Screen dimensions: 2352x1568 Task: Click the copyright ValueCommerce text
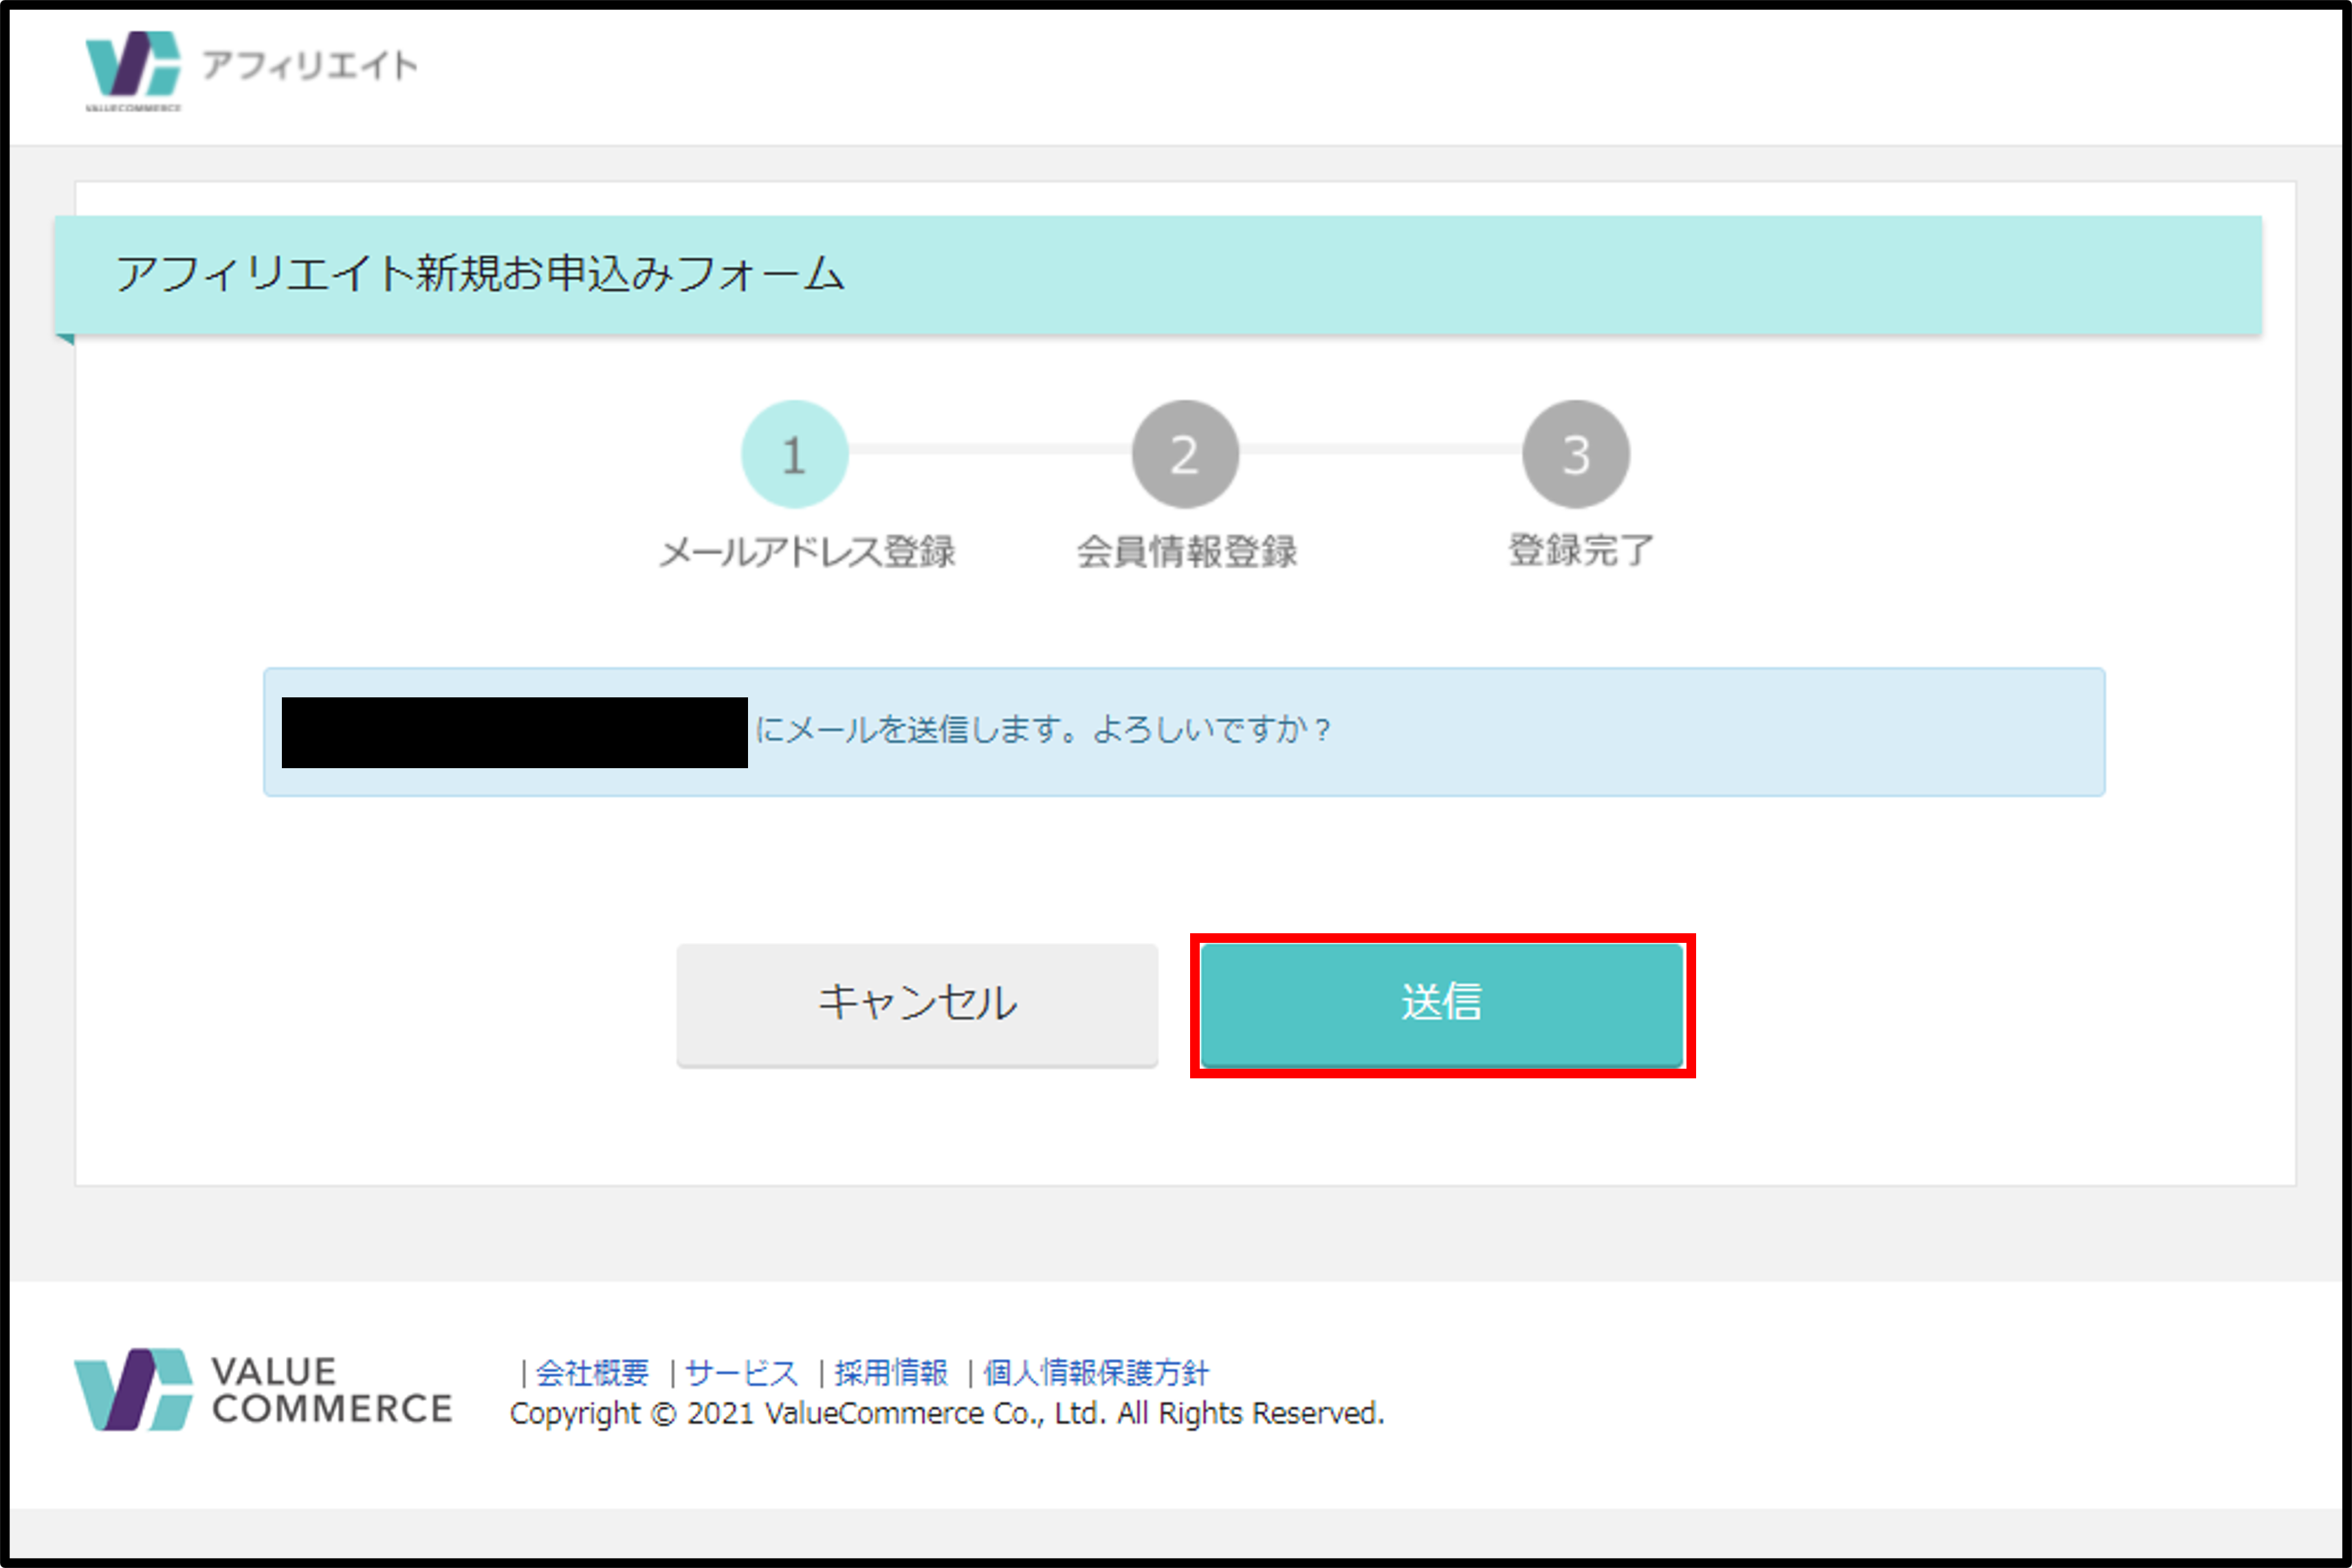click(947, 1413)
